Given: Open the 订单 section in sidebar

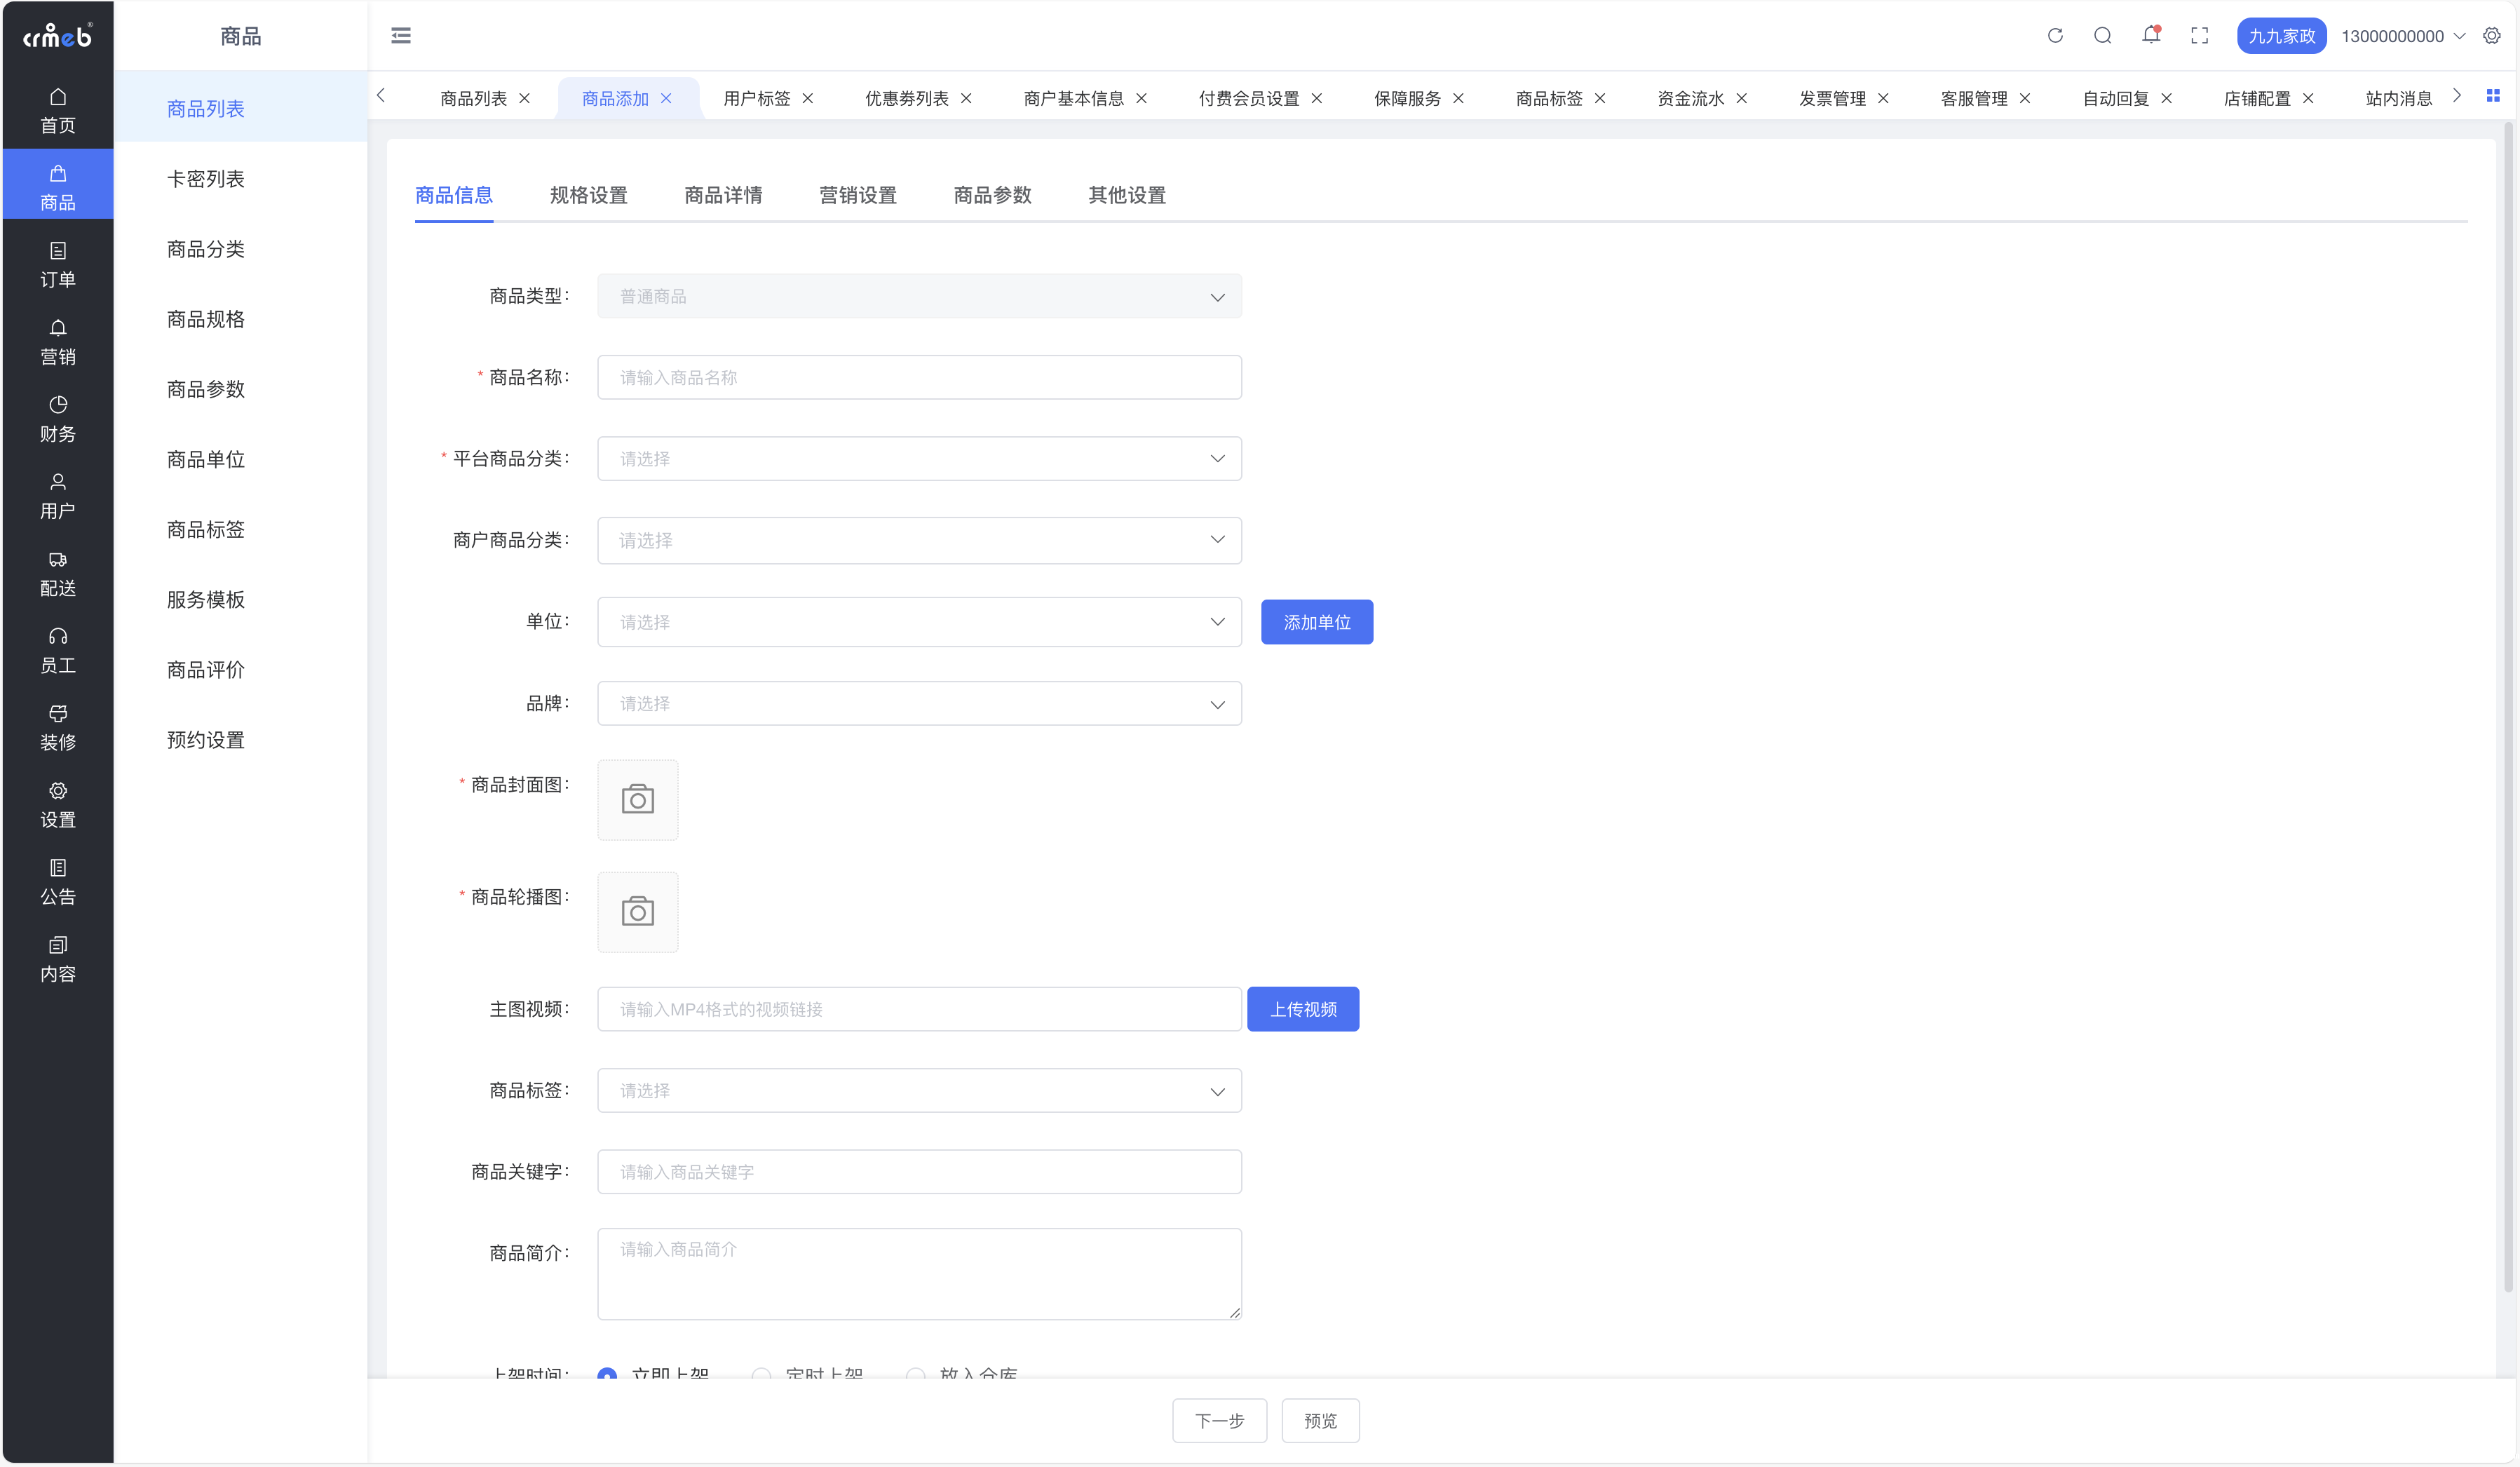Looking at the screenshot, I should coord(58,264).
